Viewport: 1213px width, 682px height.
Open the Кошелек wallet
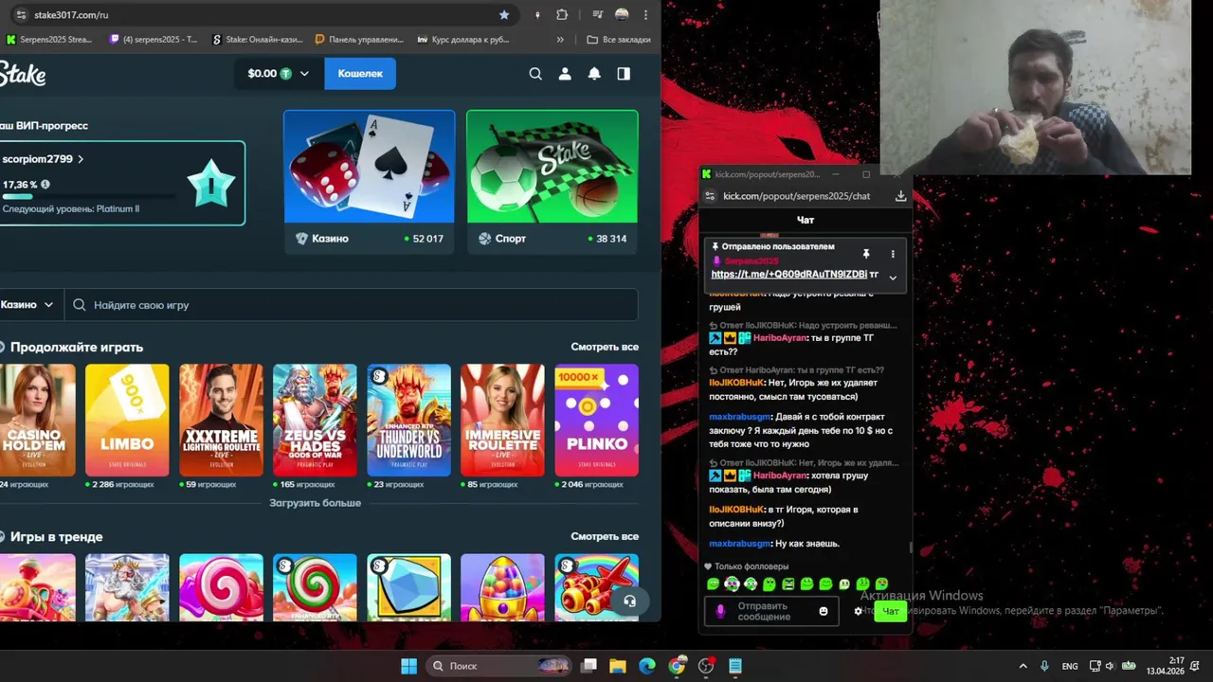(360, 74)
